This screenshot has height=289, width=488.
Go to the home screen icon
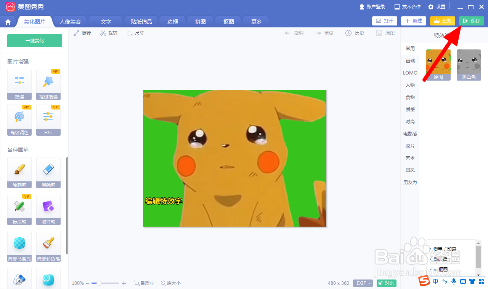click(8, 22)
